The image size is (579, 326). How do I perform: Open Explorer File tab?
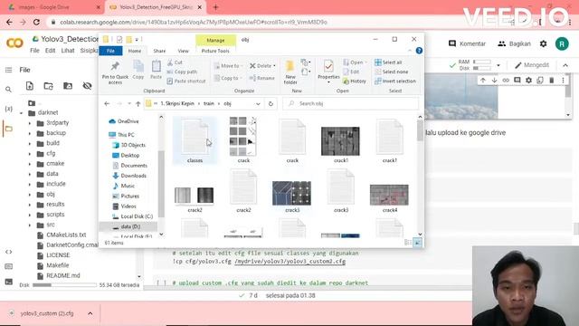pyautogui.click(x=110, y=51)
